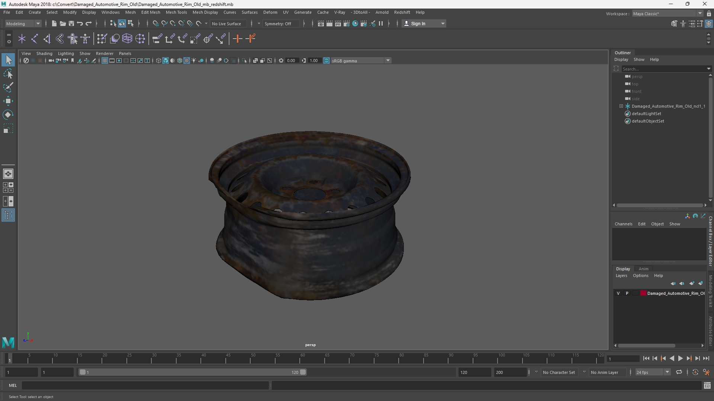
Task: Open the Sign In dropdown
Action: click(x=424, y=23)
